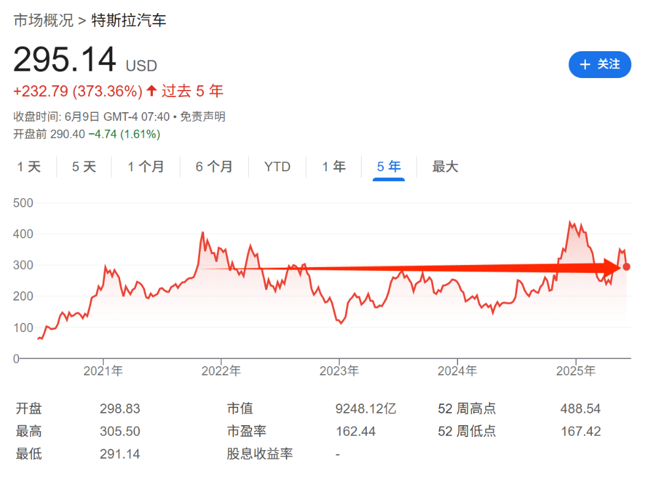Select the 1 个月 range tab
The height and width of the screenshot is (481, 672).
(146, 167)
